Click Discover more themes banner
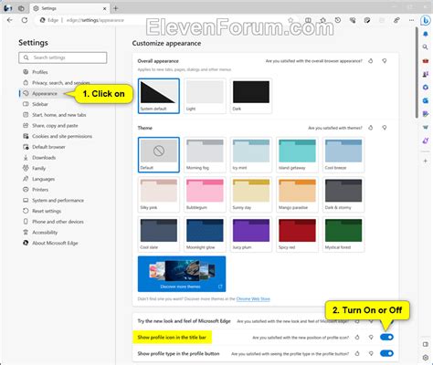The width and height of the screenshot is (433, 365). tap(182, 274)
